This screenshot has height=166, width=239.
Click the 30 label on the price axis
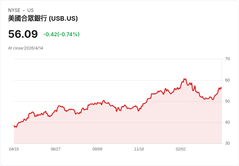point(228,143)
